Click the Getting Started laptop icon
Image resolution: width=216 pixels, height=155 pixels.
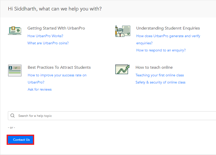coord(15,30)
